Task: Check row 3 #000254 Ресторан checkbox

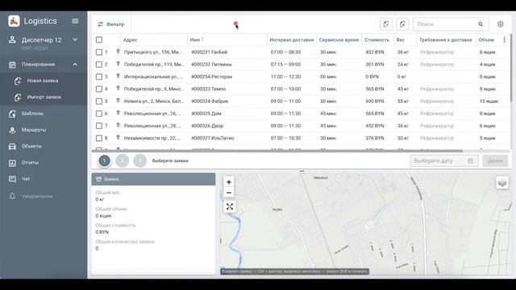Action: click(99, 77)
